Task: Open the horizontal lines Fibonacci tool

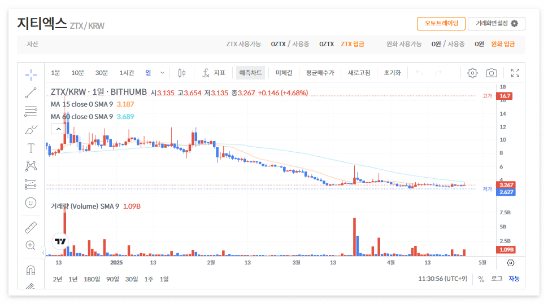Action: [x=31, y=111]
